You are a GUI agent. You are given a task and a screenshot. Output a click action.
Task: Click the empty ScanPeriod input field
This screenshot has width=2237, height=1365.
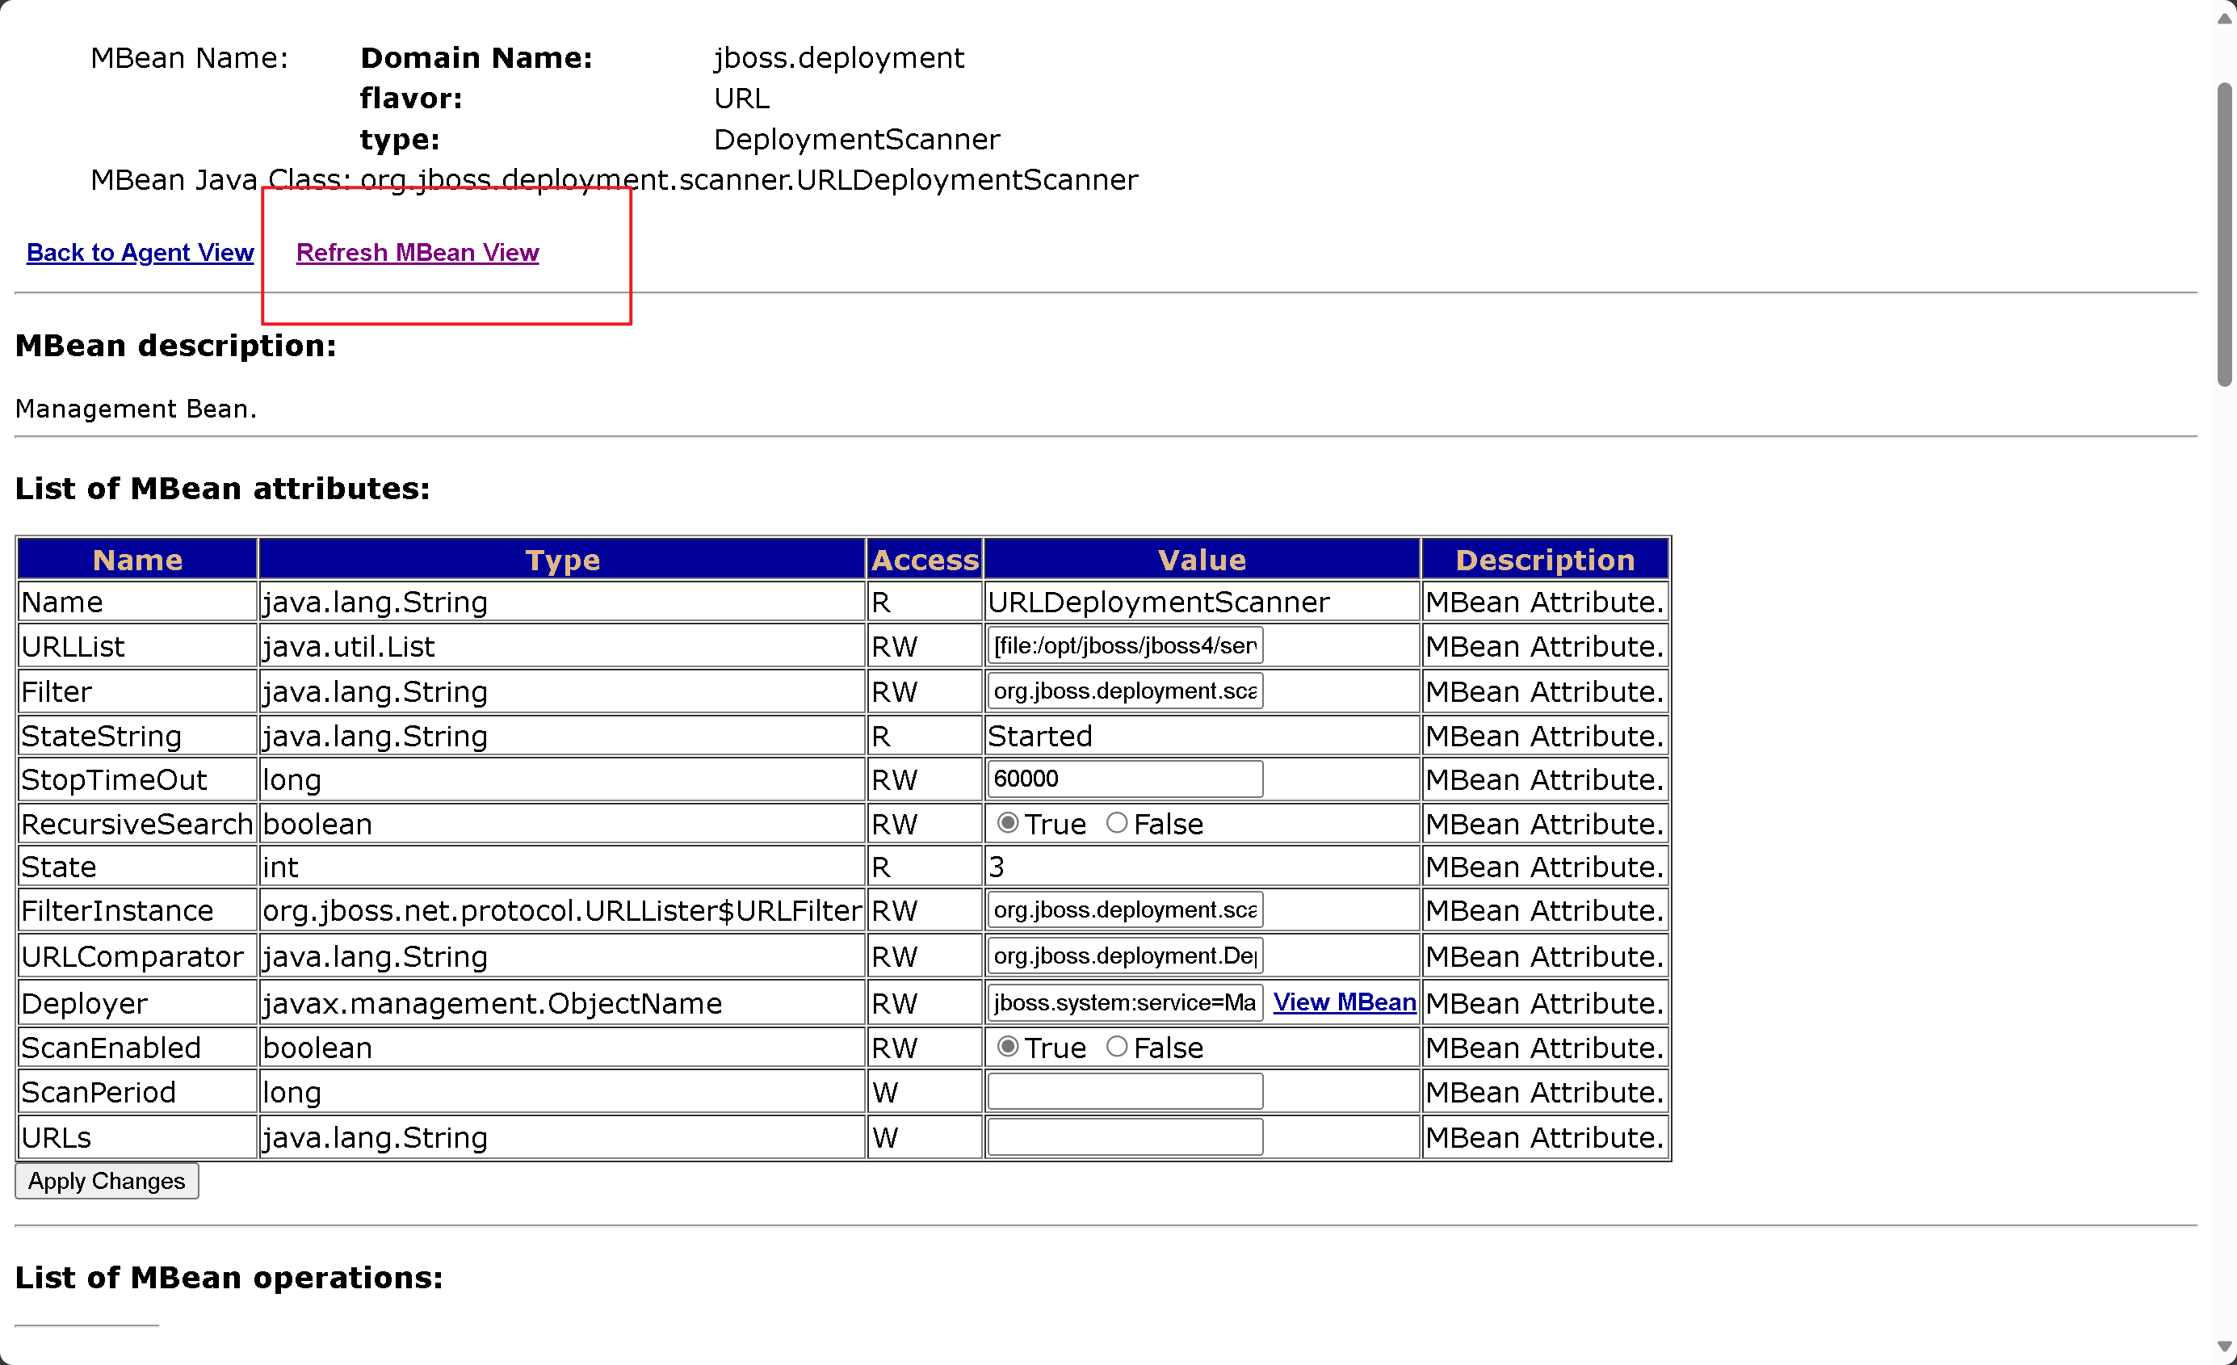coord(1124,1090)
